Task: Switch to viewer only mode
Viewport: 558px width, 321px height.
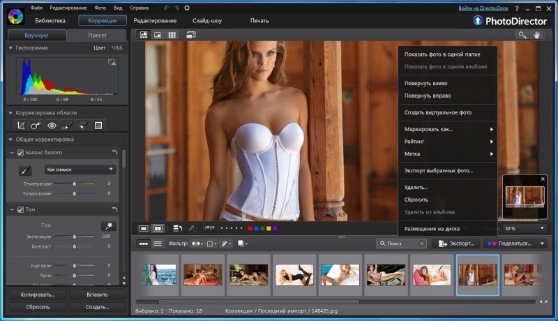Action: click(x=158, y=35)
